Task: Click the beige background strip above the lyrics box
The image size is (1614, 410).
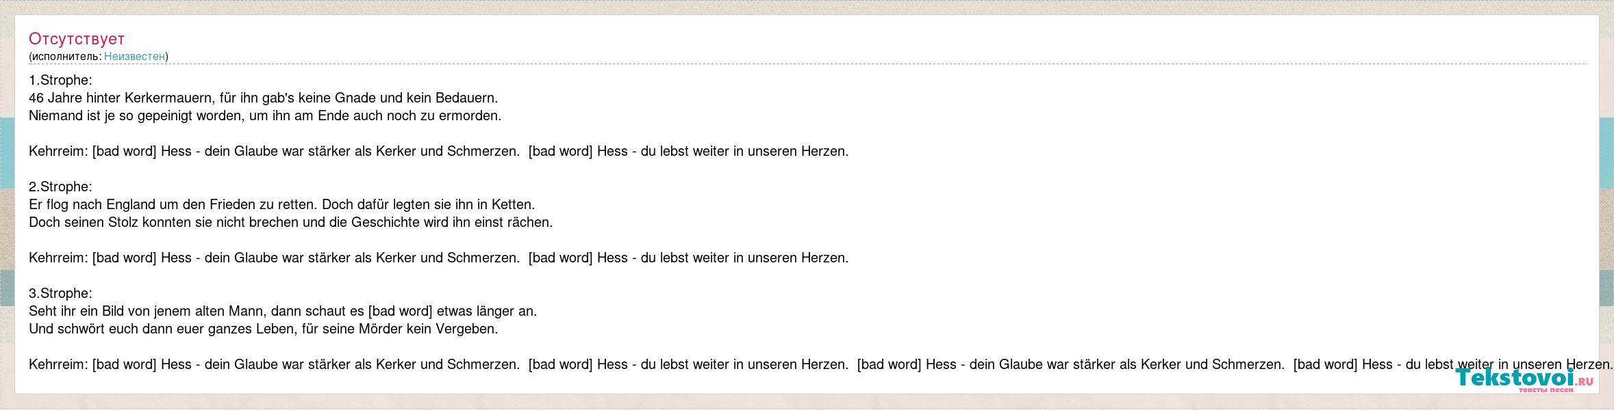Action: pos(807,7)
